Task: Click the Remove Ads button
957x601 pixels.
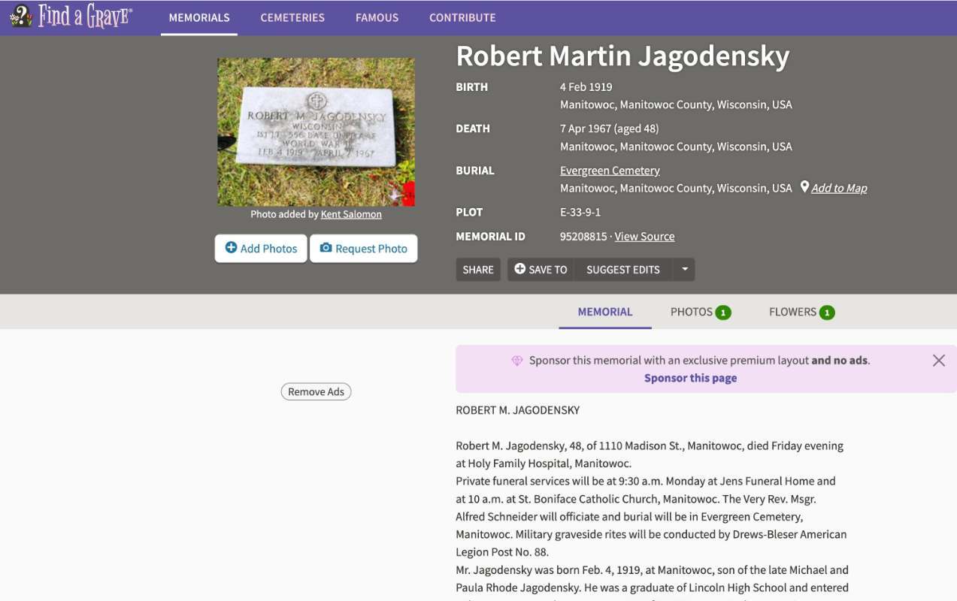Action: pyautogui.click(x=316, y=391)
